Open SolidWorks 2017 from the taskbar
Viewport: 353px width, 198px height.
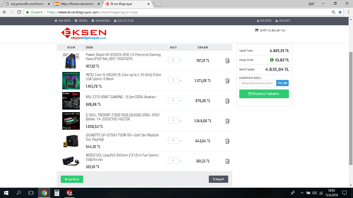70,193
